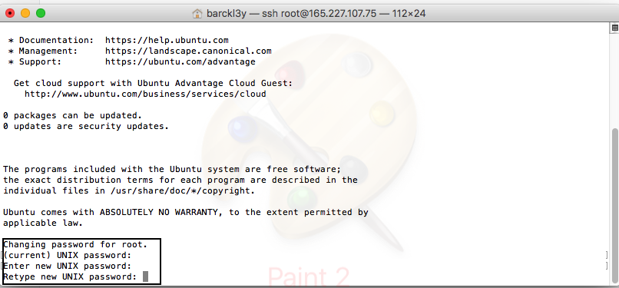Minimize the ssh window with yellow button
619x288 pixels.
25,13
